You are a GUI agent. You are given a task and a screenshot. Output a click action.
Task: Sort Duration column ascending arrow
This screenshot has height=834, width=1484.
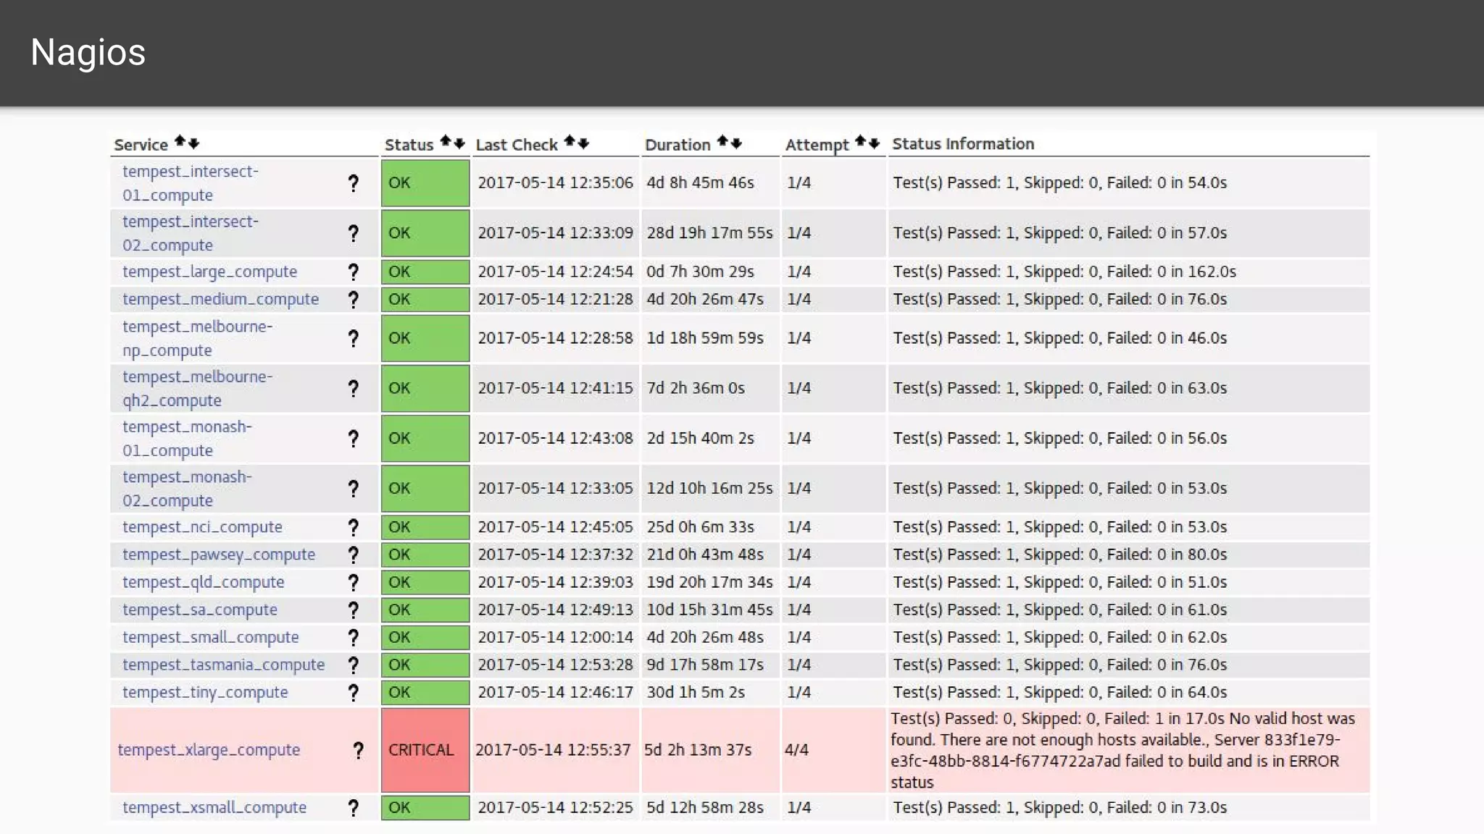(x=722, y=141)
